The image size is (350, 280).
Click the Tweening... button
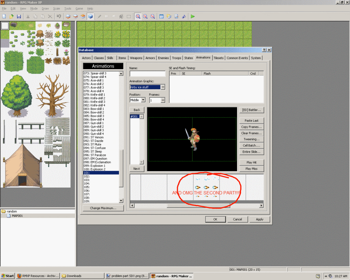click(252, 139)
